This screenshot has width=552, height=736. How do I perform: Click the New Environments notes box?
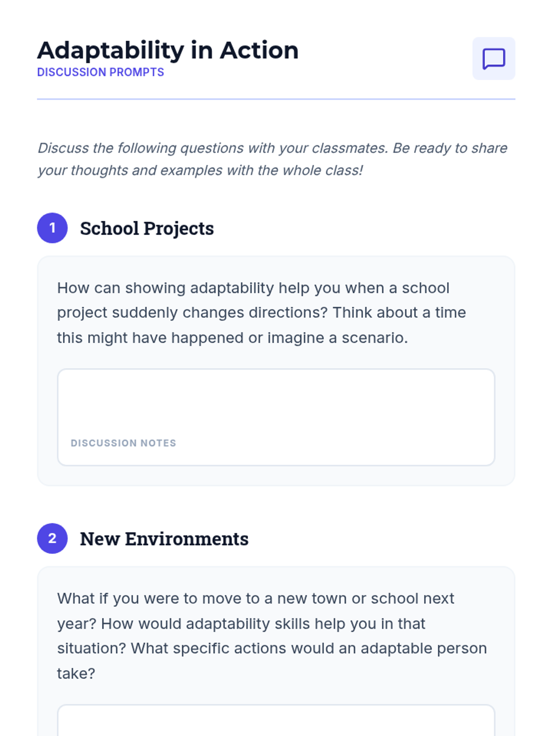point(276,720)
